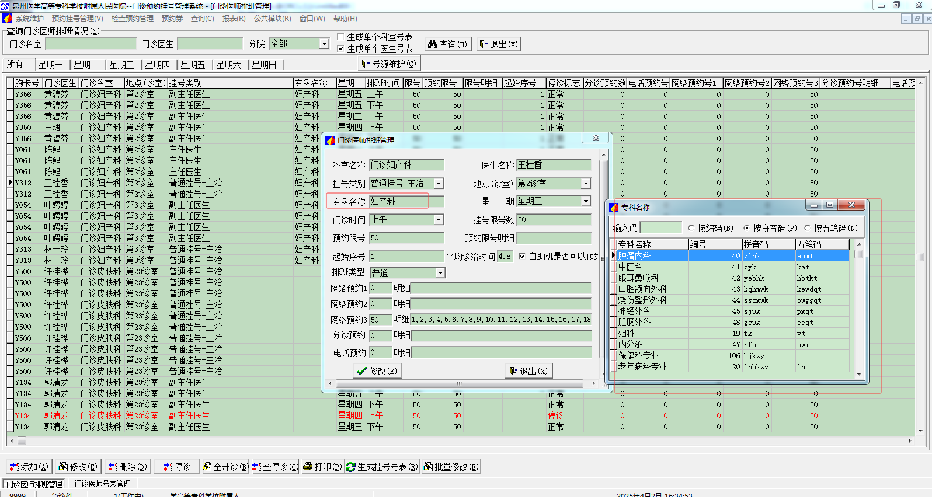Screen dimensions: 932x497
Task: Maximize the 专科名称 popup window
Action: (830, 205)
